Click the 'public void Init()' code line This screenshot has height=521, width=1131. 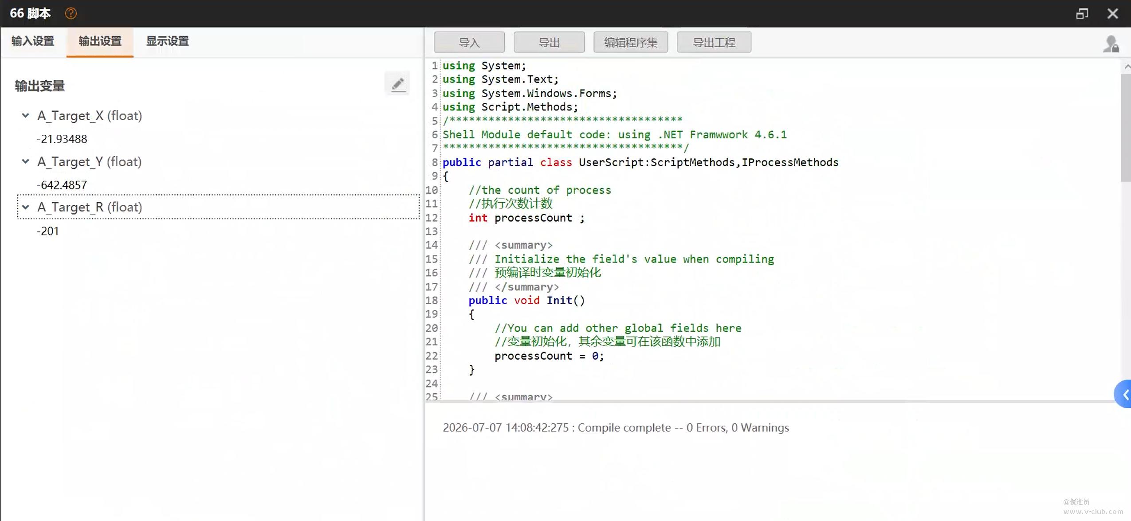527,300
